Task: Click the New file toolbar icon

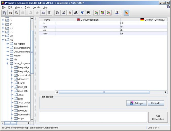Action: click(x=4, y=13)
